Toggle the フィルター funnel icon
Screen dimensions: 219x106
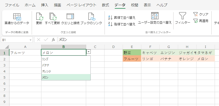[x=182, y=16]
